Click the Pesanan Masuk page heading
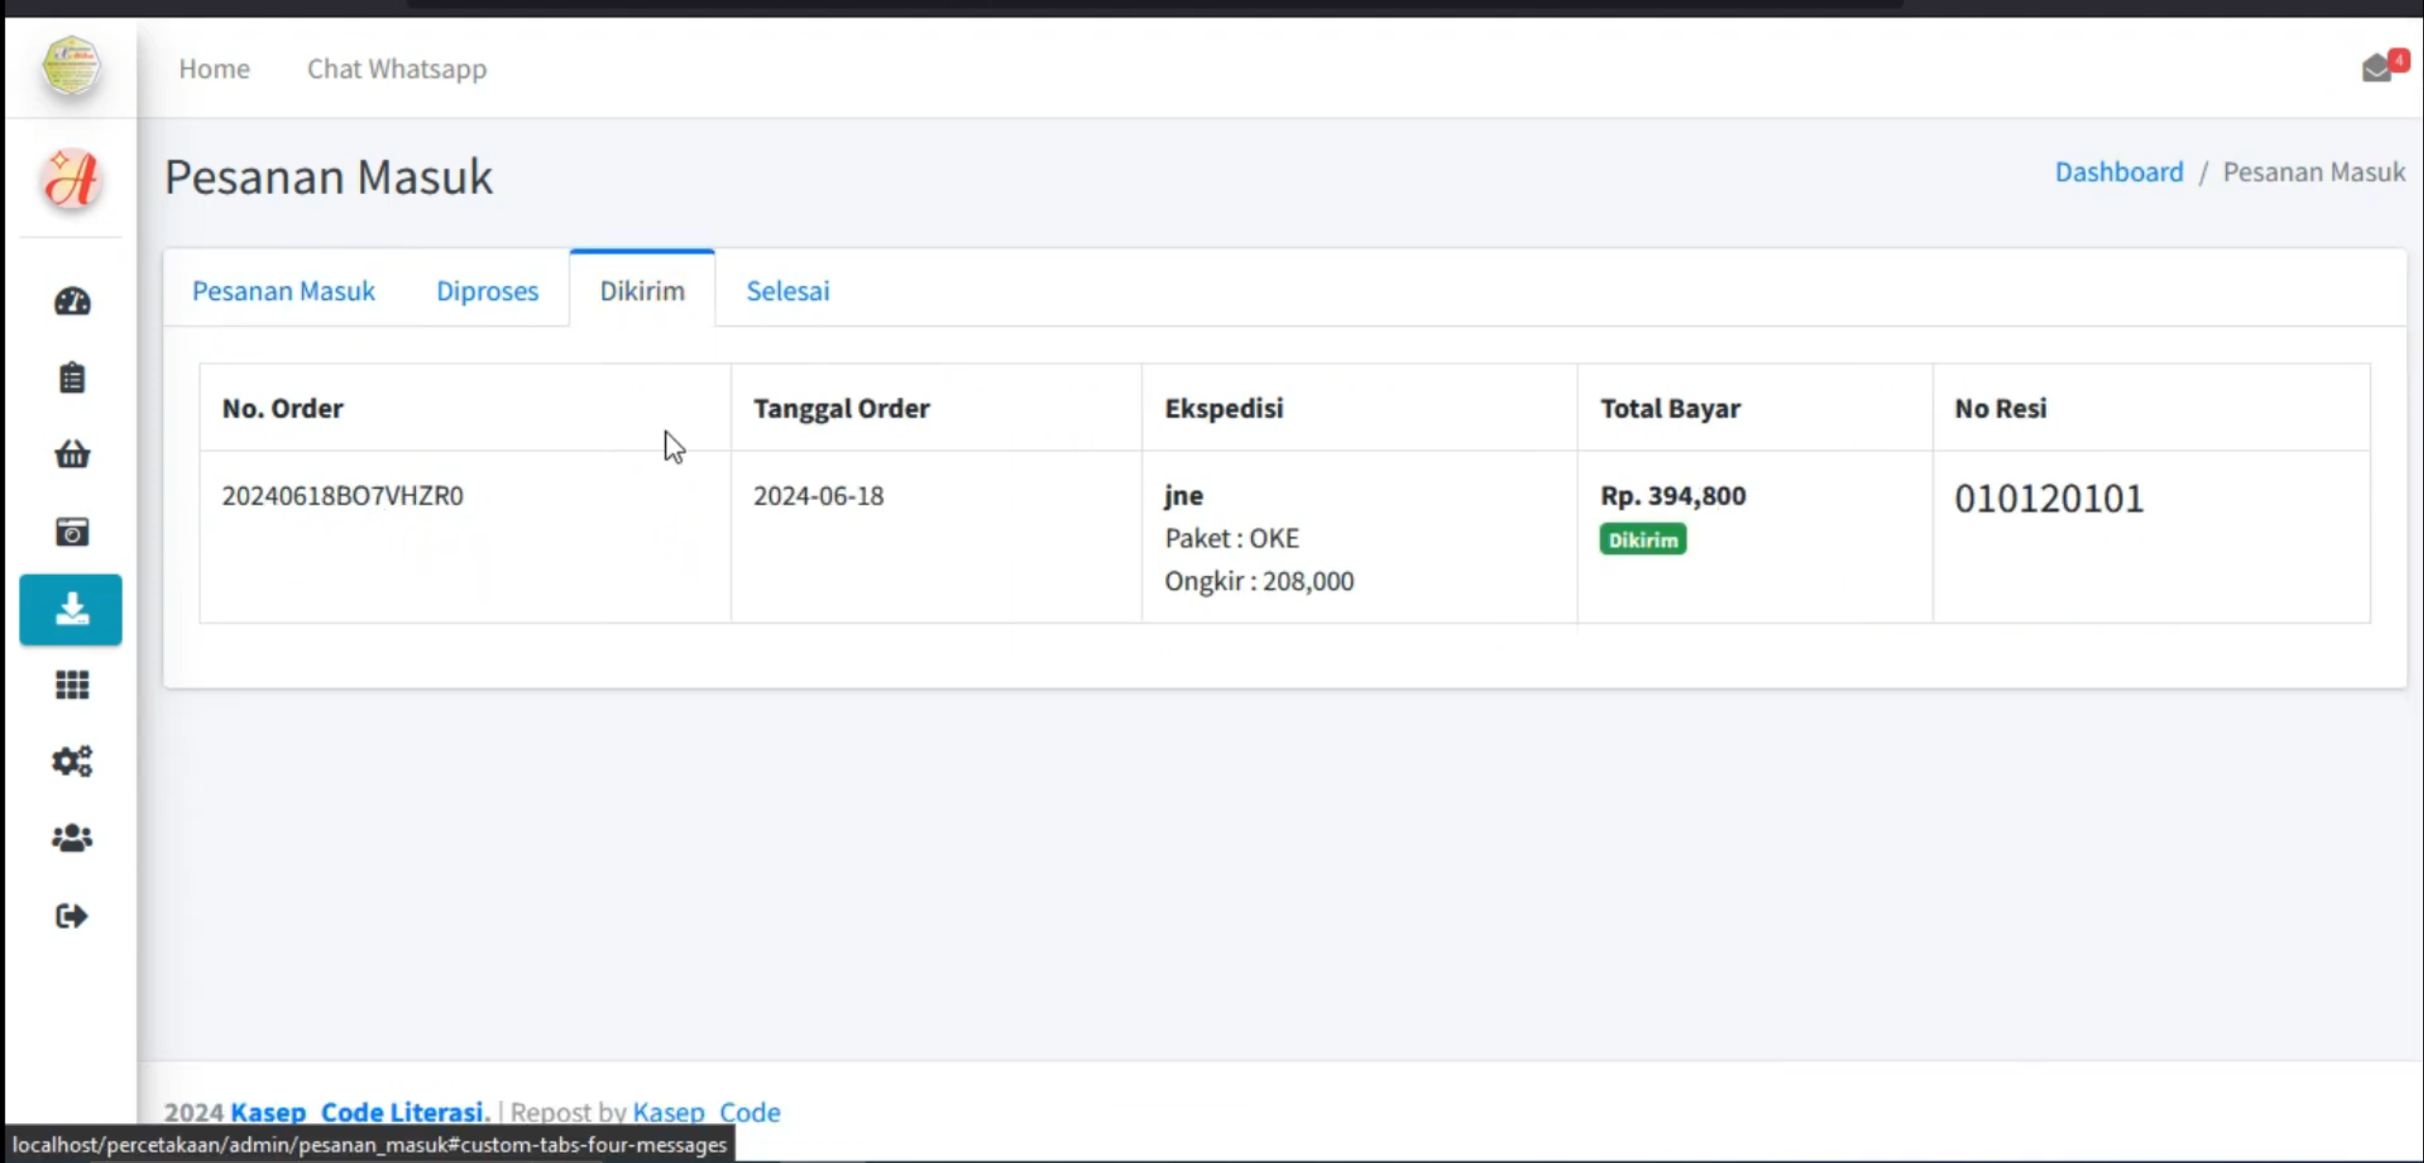This screenshot has height=1163, width=2424. click(x=329, y=176)
